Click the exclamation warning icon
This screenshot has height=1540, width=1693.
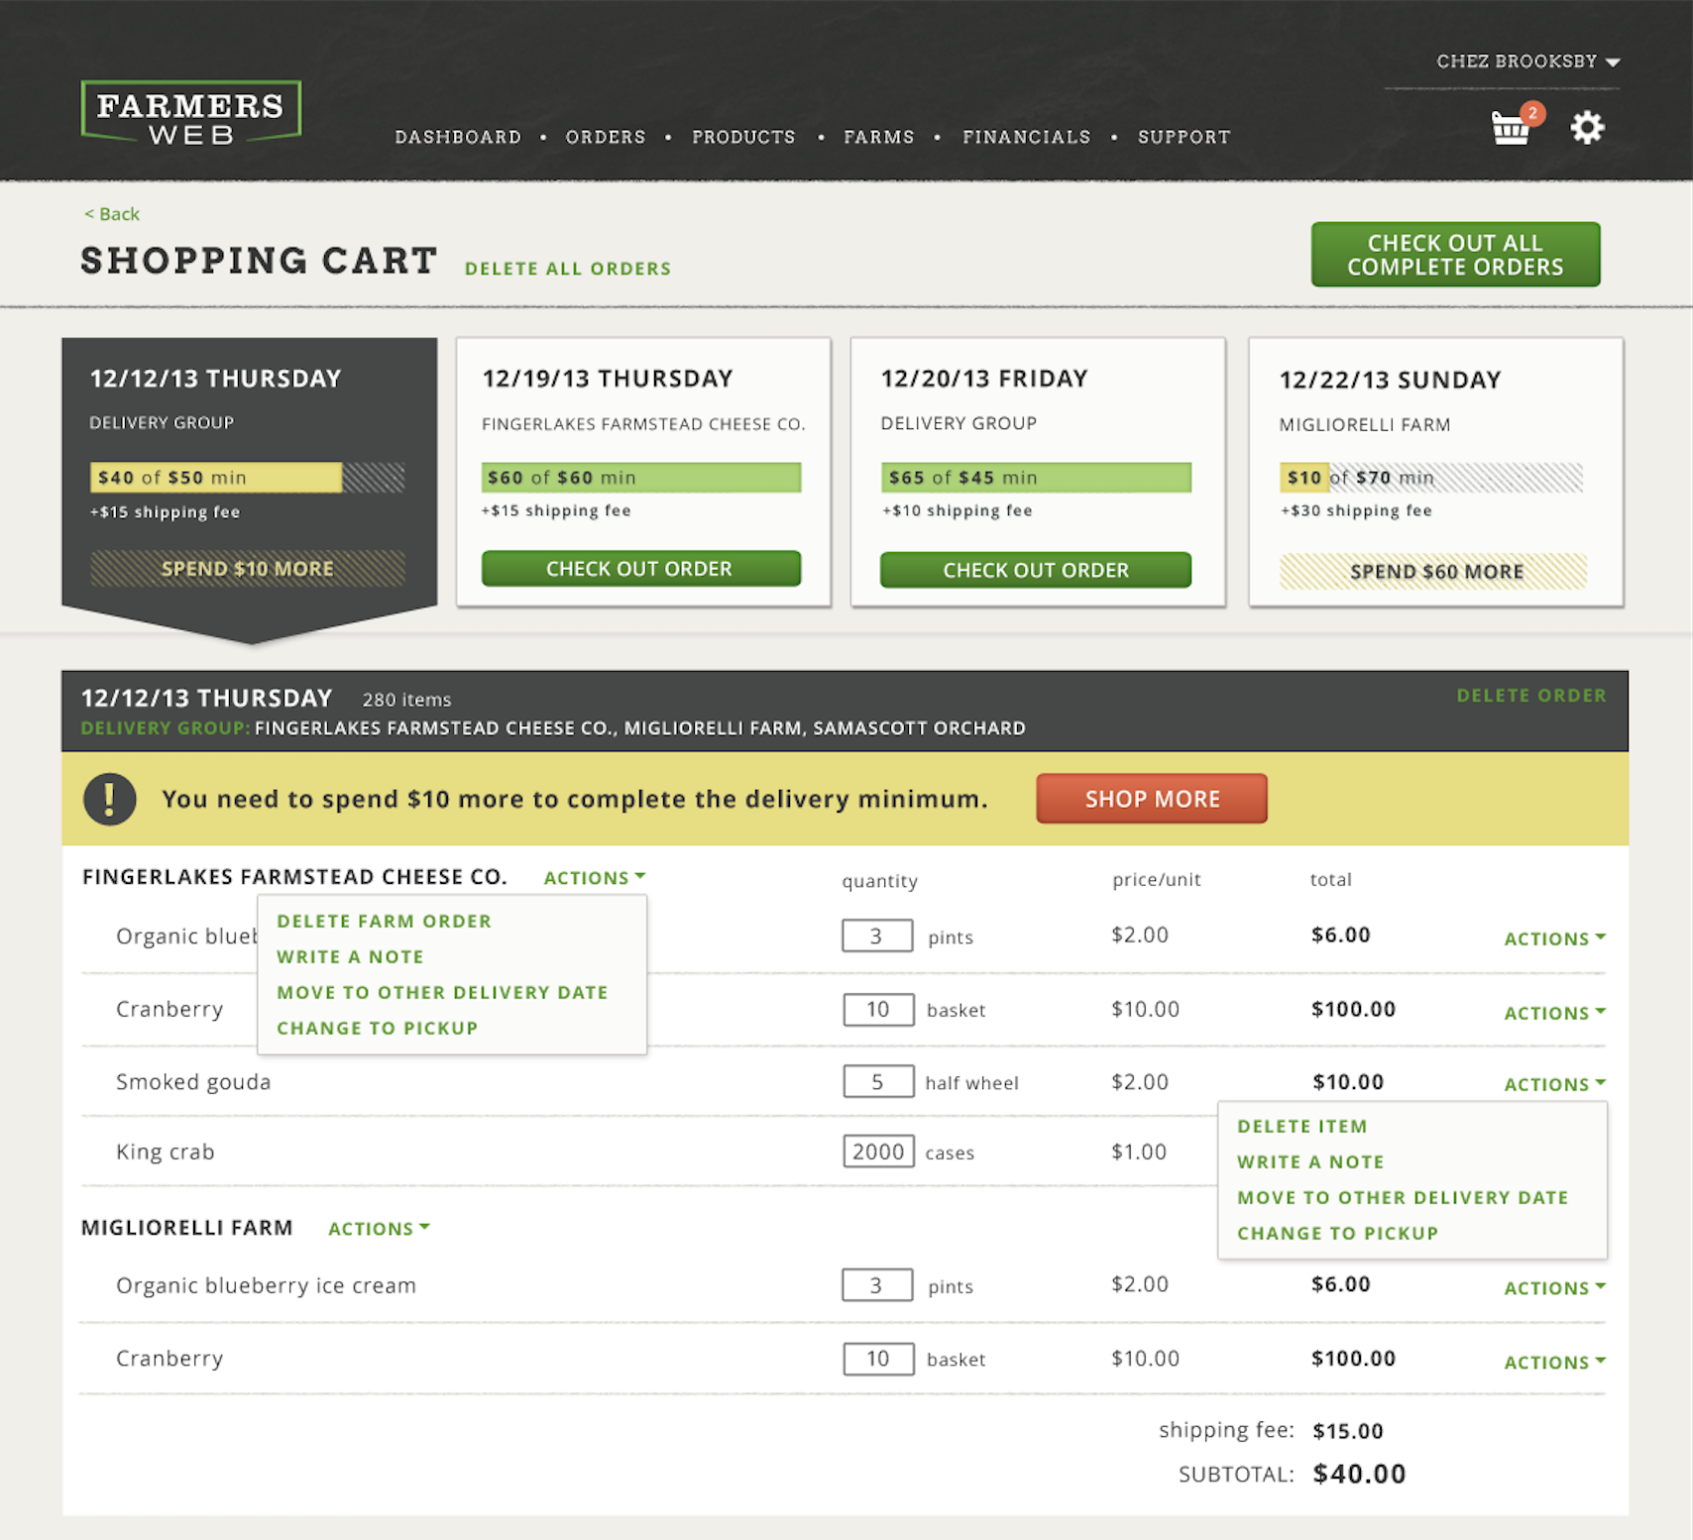point(109,799)
